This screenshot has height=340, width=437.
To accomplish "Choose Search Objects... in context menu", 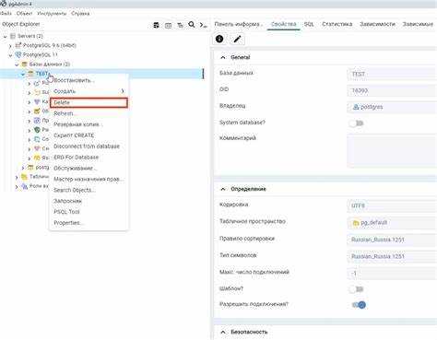I will tap(89, 190).
